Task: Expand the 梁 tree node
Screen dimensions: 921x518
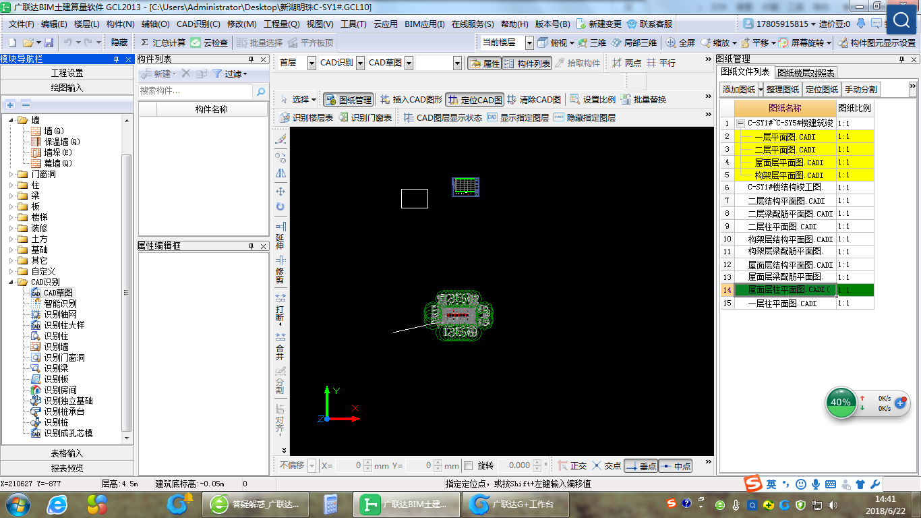Action: point(11,196)
